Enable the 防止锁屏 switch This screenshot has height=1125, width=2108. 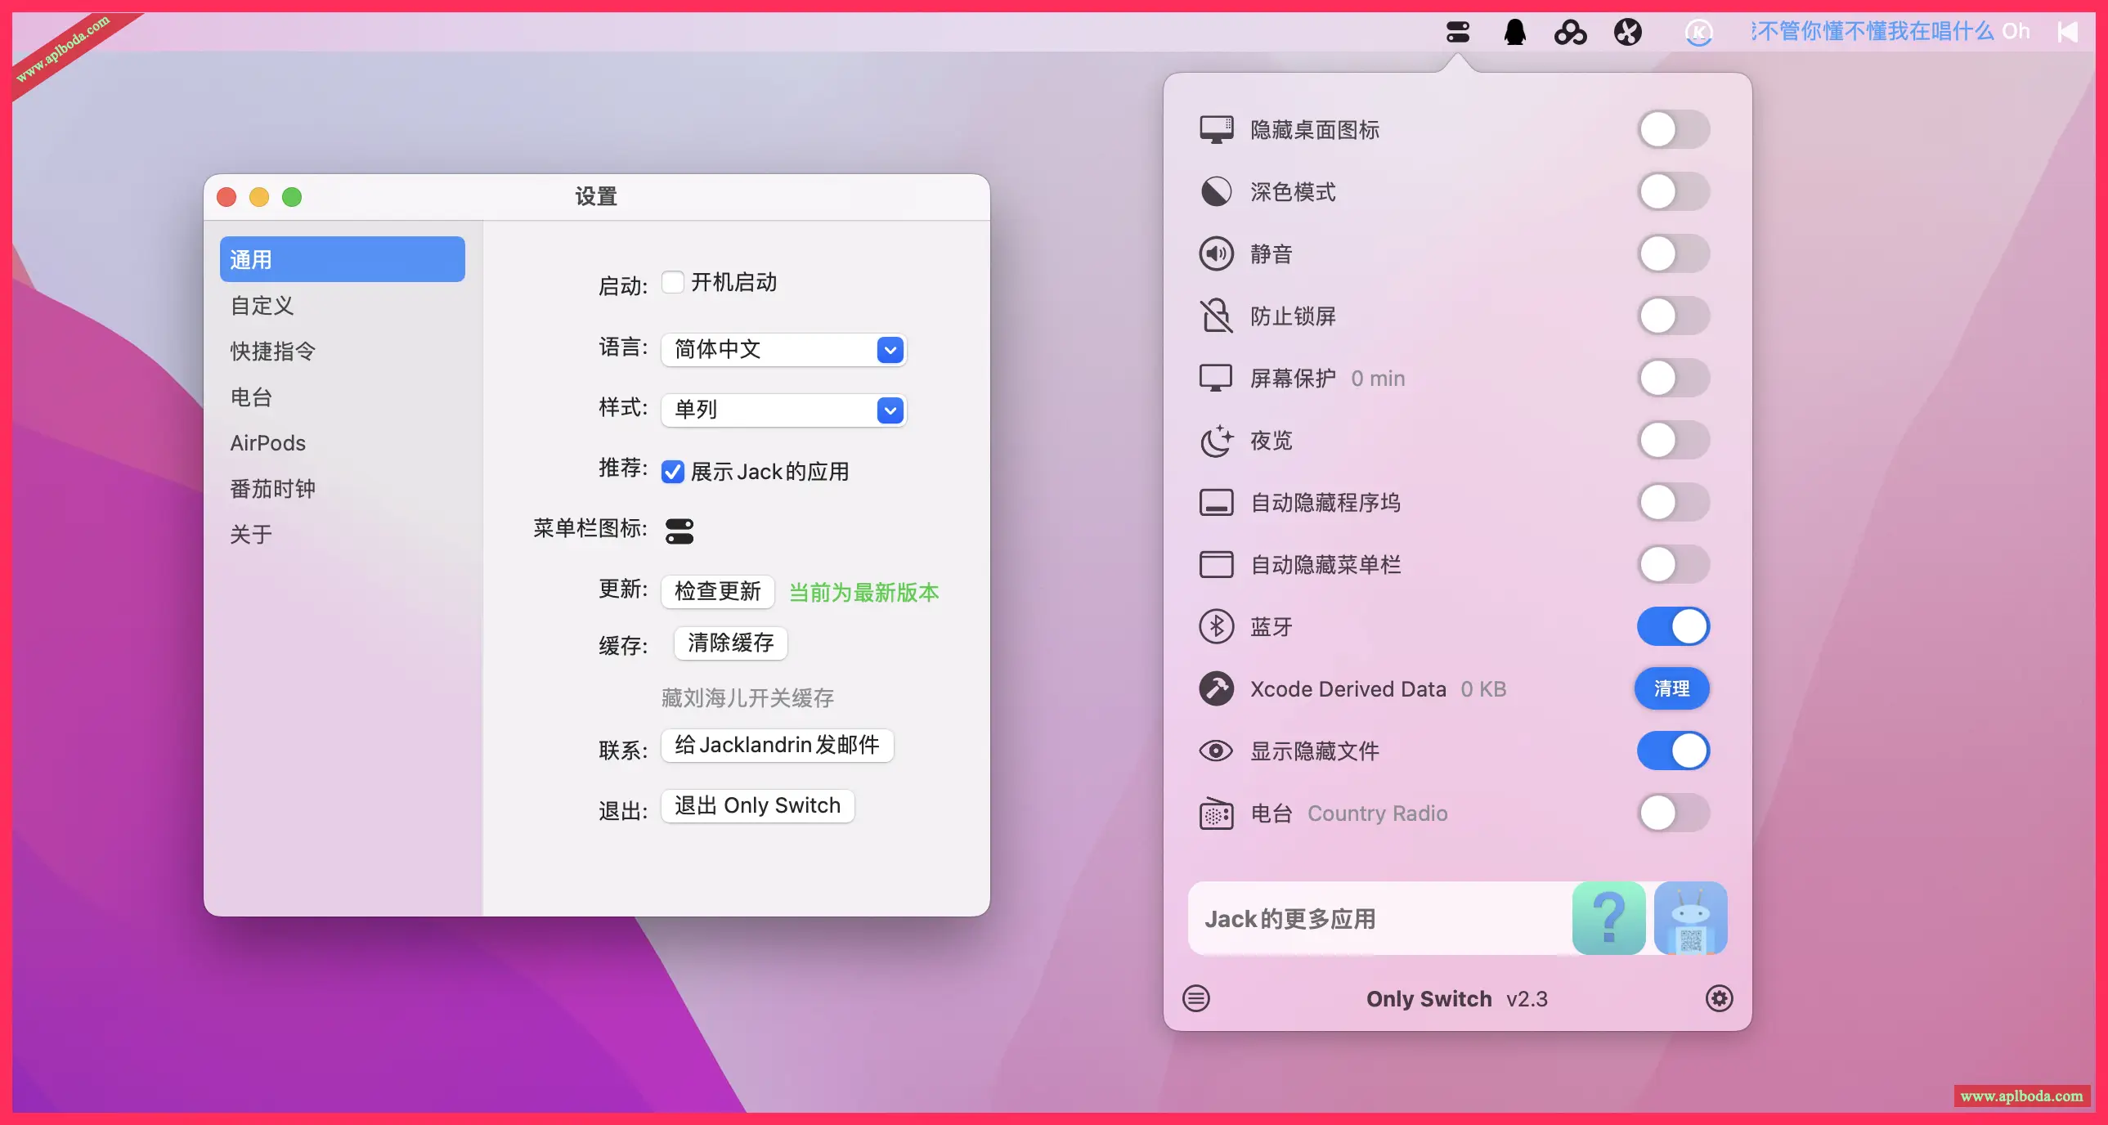(1674, 316)
